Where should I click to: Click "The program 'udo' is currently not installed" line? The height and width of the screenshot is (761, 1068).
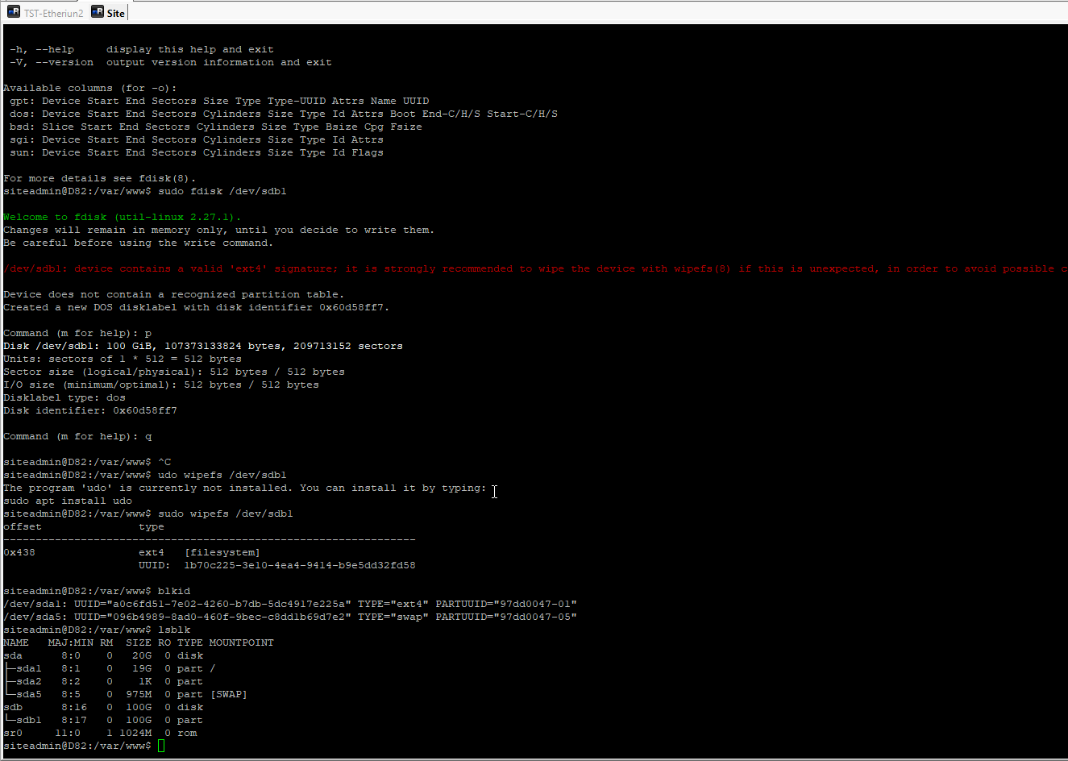tap(245, 488)
